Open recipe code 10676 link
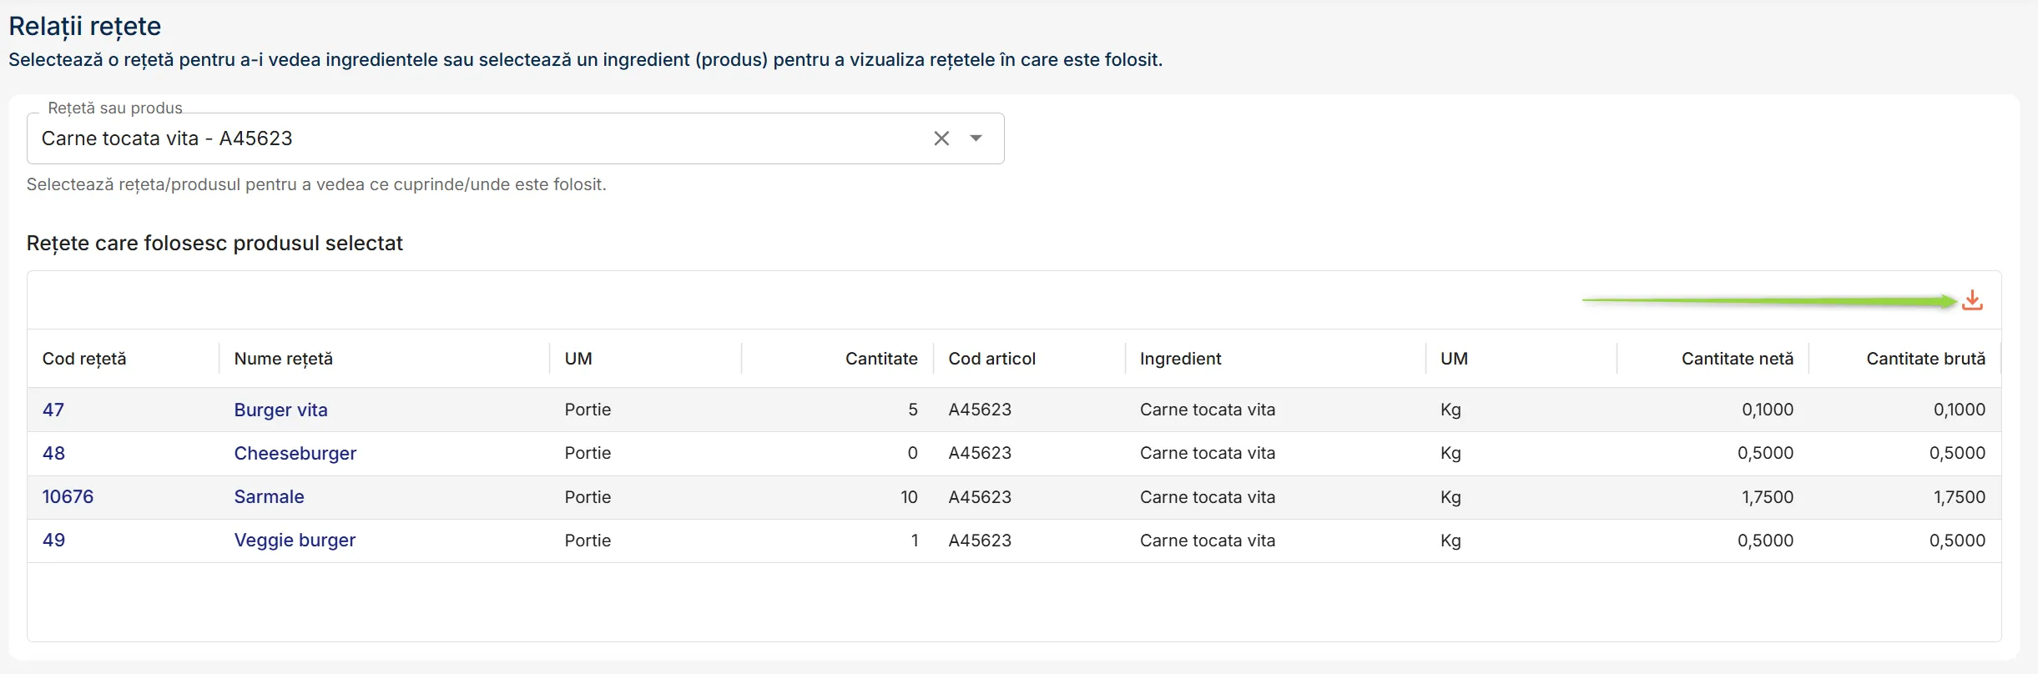This screenshot has height=674, width=2038. tap(68, 496)
